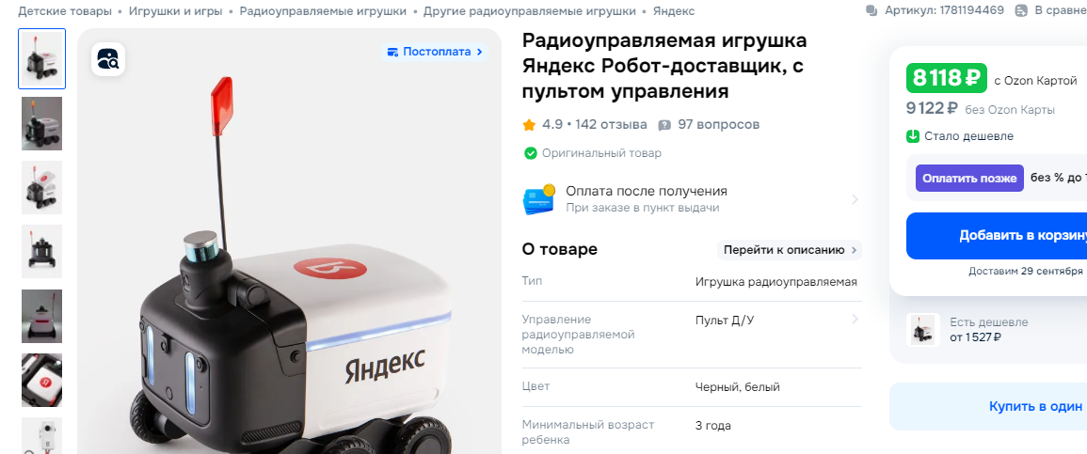Click the credit card icon for Оплата после получения

(x=539, y=199)
